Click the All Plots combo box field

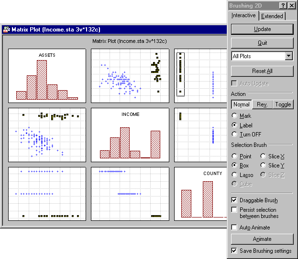[262, 56]
